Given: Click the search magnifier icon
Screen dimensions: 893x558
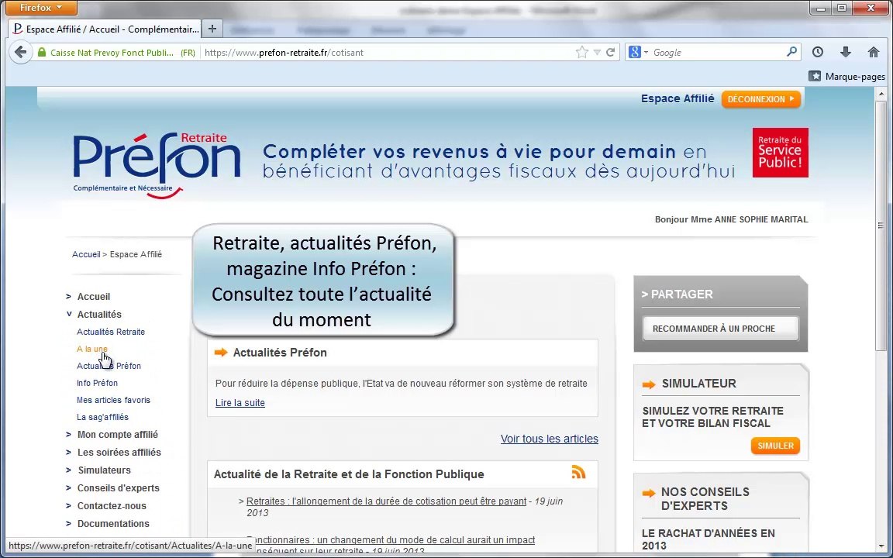Looking at the screenshot, I should (791, 52).
